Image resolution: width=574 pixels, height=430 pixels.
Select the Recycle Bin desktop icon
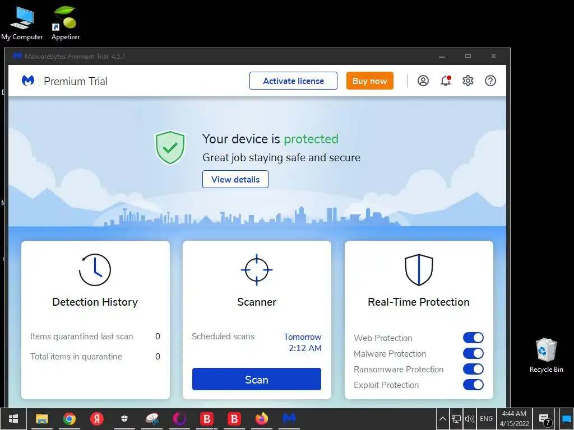(x=546, y=356)
